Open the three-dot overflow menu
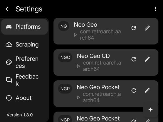This screenshot has width=163, height=122. point(155,9)
